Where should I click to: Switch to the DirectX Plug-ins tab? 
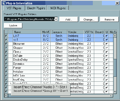pos(36,8)
